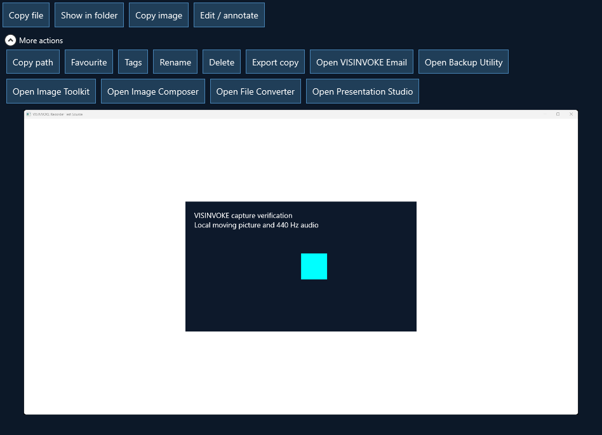
Task: Rename the captured file
Action: 175,62
